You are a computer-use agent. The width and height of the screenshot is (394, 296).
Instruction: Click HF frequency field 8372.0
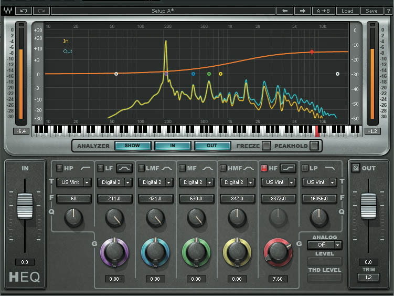point(278,199)
